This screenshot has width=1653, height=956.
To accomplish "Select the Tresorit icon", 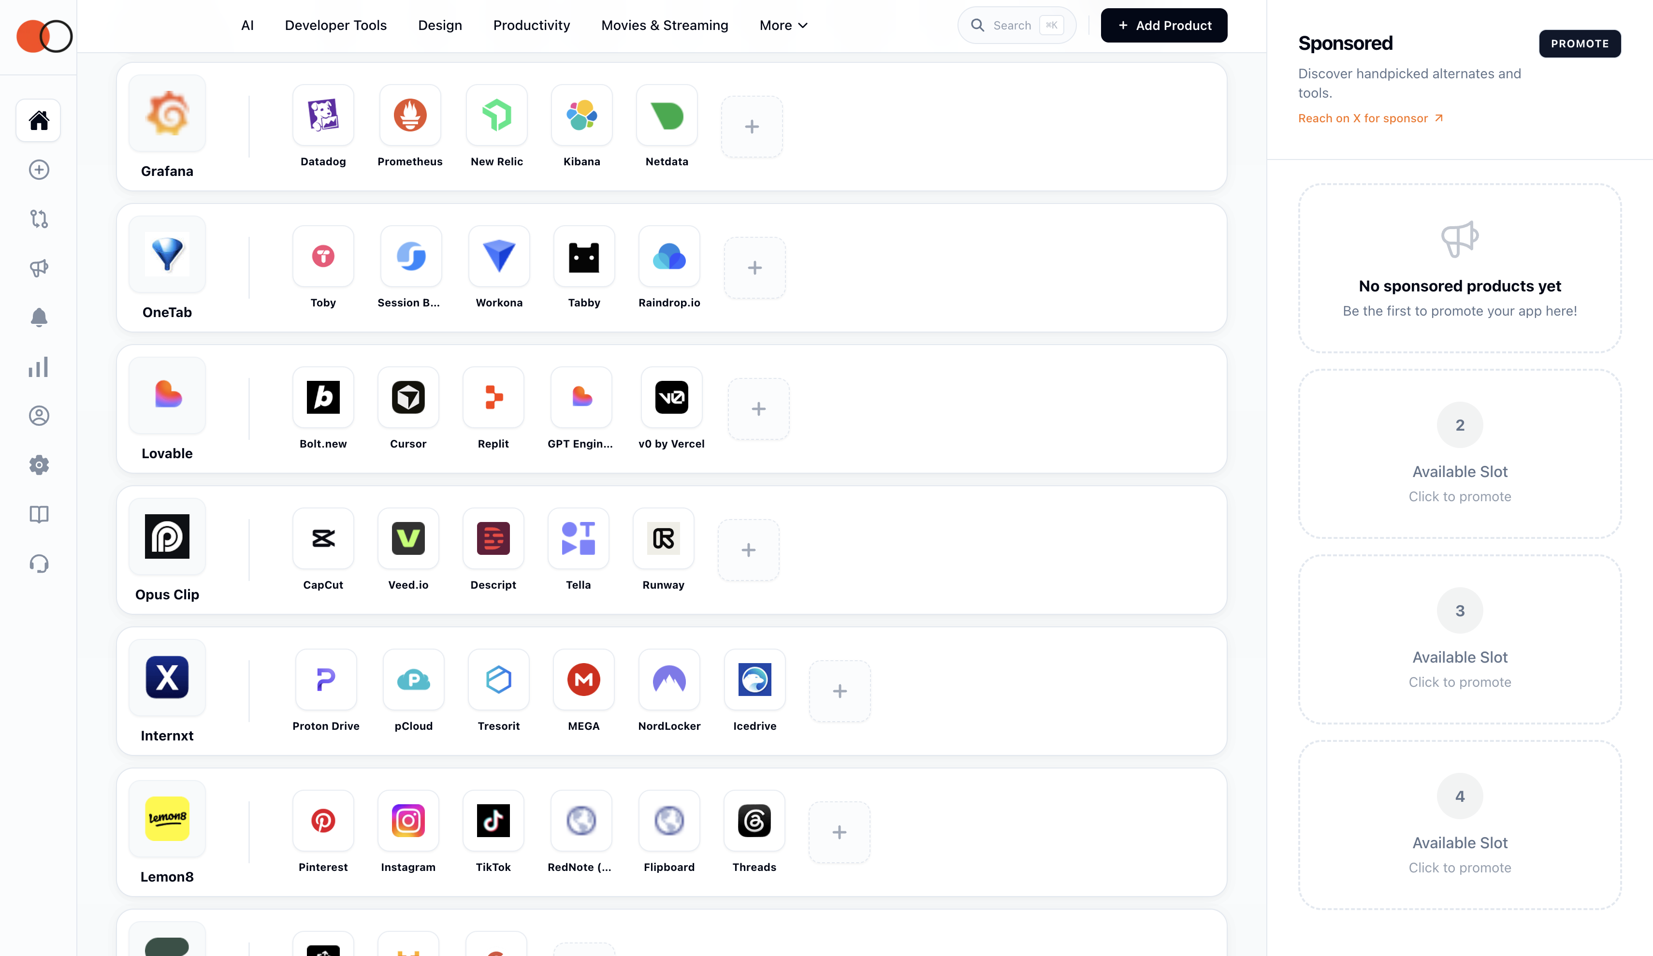I will (x=498, y=680).
